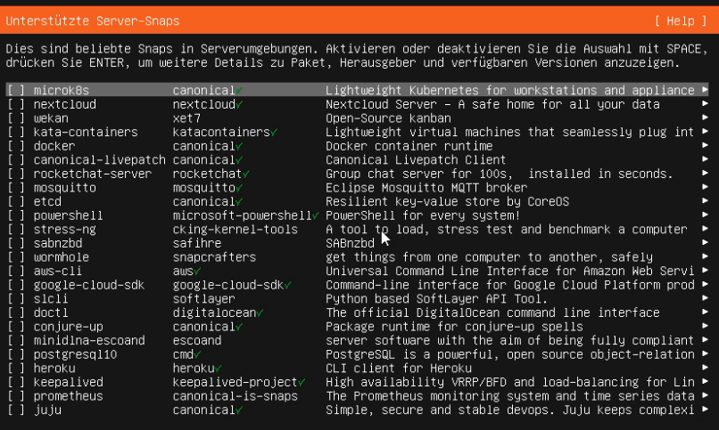Screen dimensions: 719x430
Task: Open details arrow on the wekan row
Action: tap(705, 118)
